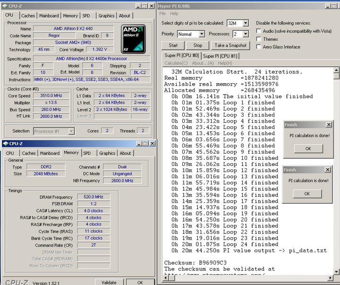This screenshot has height=285, width=340.
Task: Expand the Priority dropdown set to Normal
Action: pos(202,34)
